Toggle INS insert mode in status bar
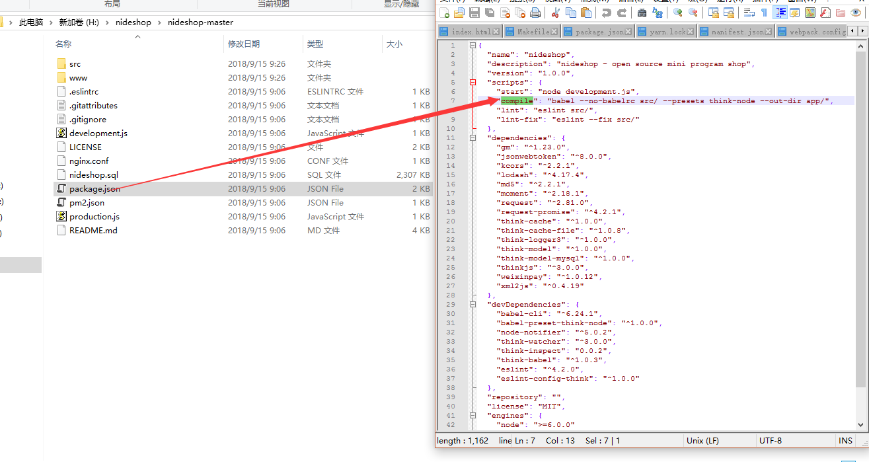Viewport: 869px width, 462px height. pyautogui.click(x=846, y=441)
